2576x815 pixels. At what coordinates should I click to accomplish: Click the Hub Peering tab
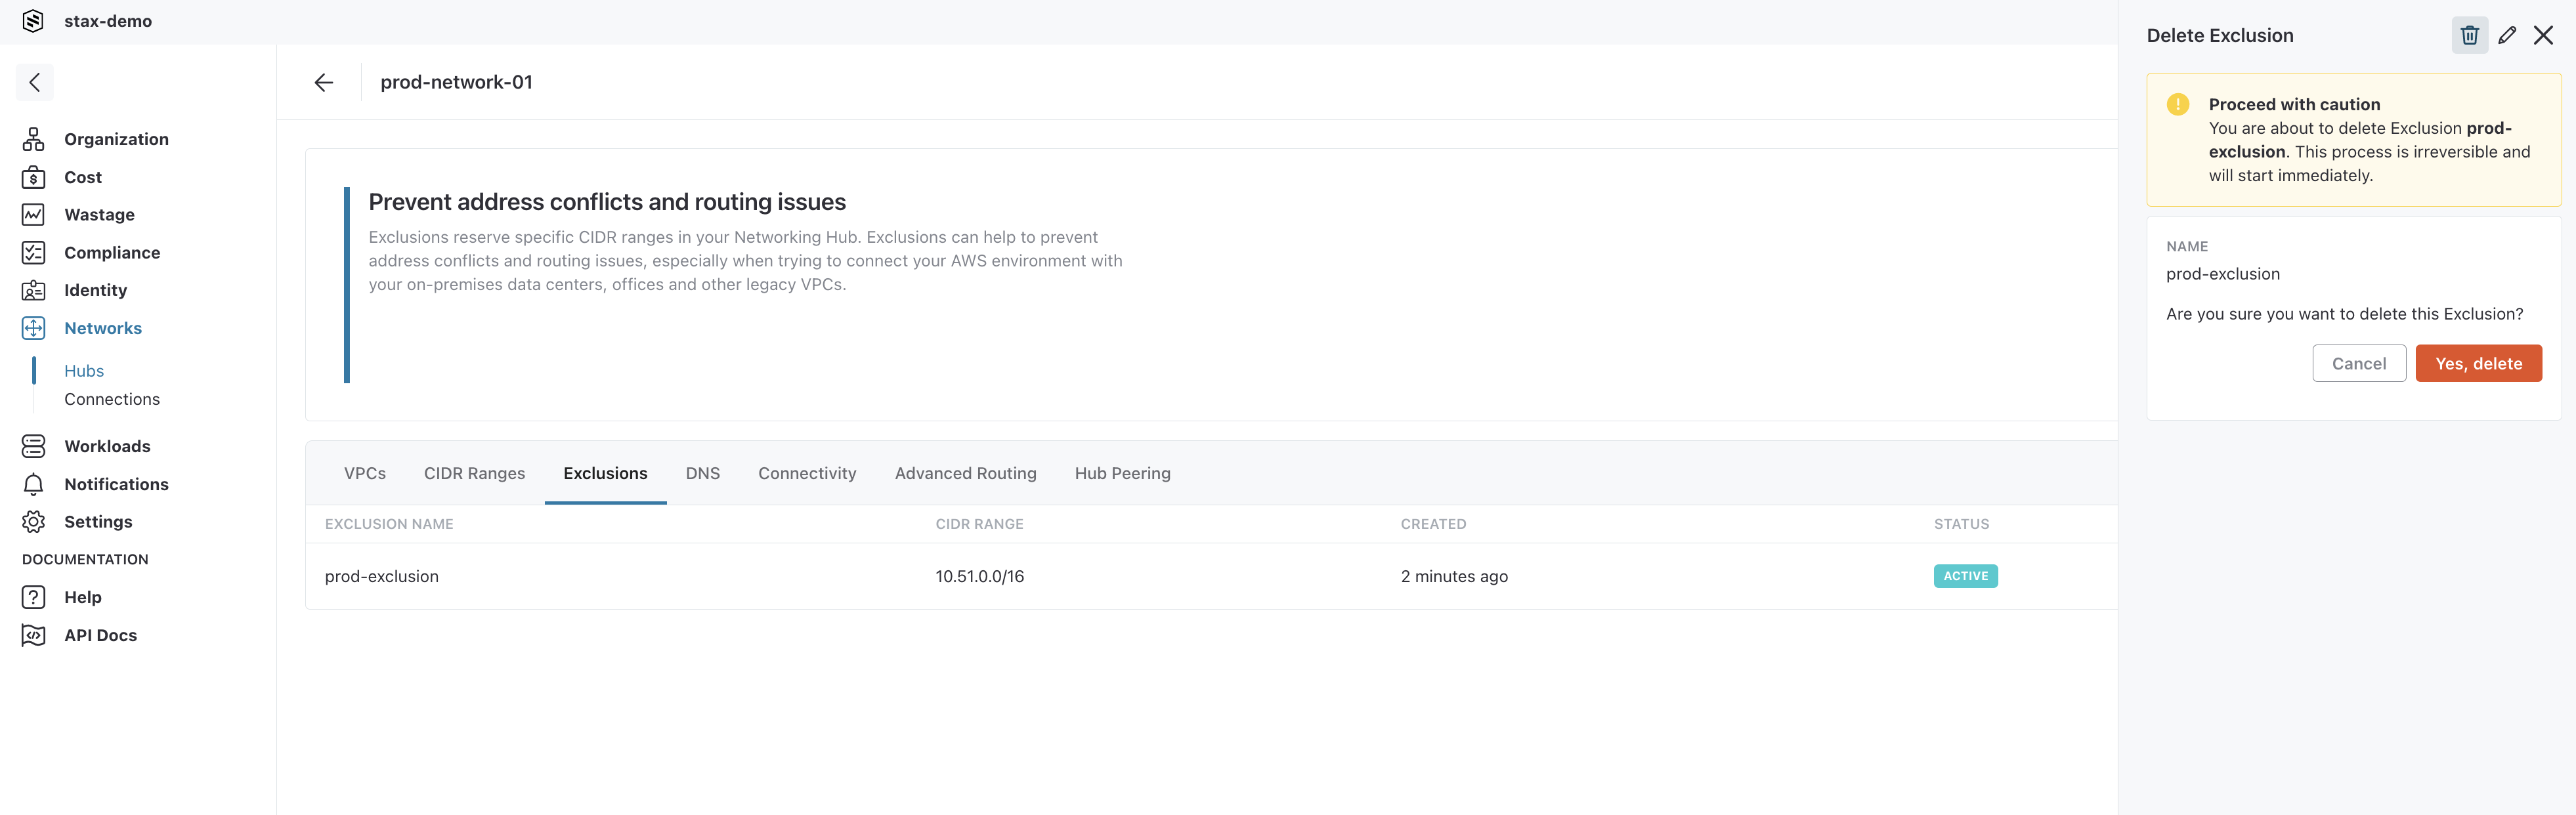tap(1122, 473)
